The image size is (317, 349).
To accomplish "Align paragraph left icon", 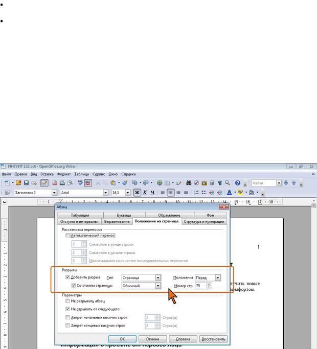I will [163, 193].
